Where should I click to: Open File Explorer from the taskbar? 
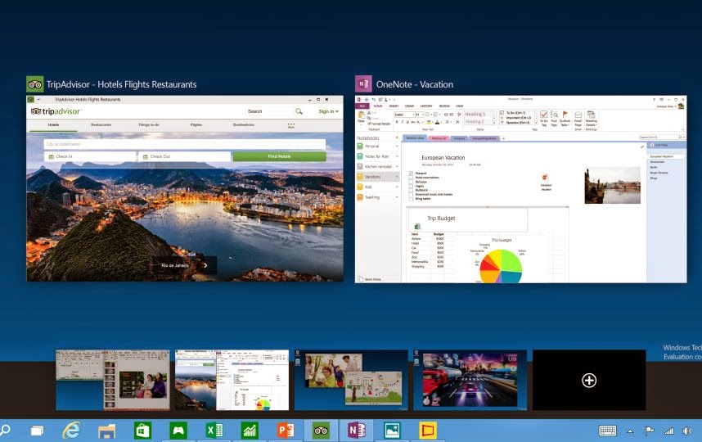point(107,431)
